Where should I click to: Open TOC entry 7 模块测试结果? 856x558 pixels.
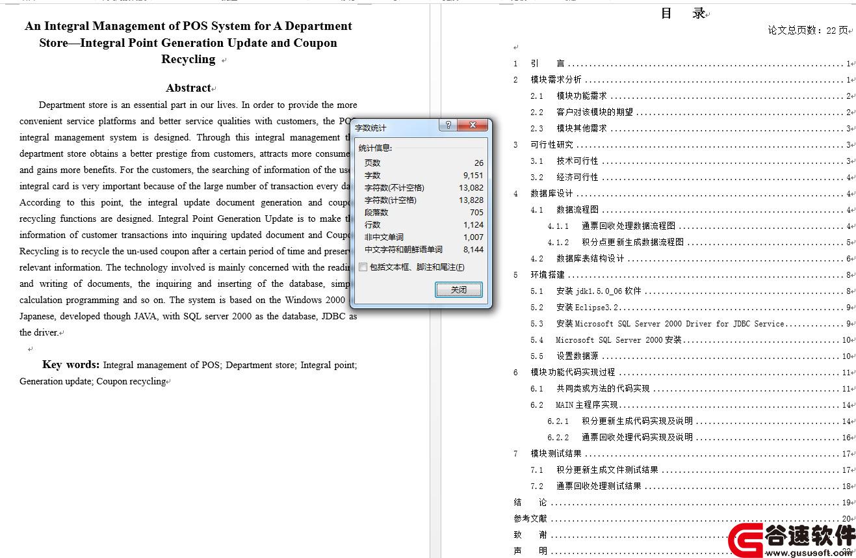click(x=681, y=454)
